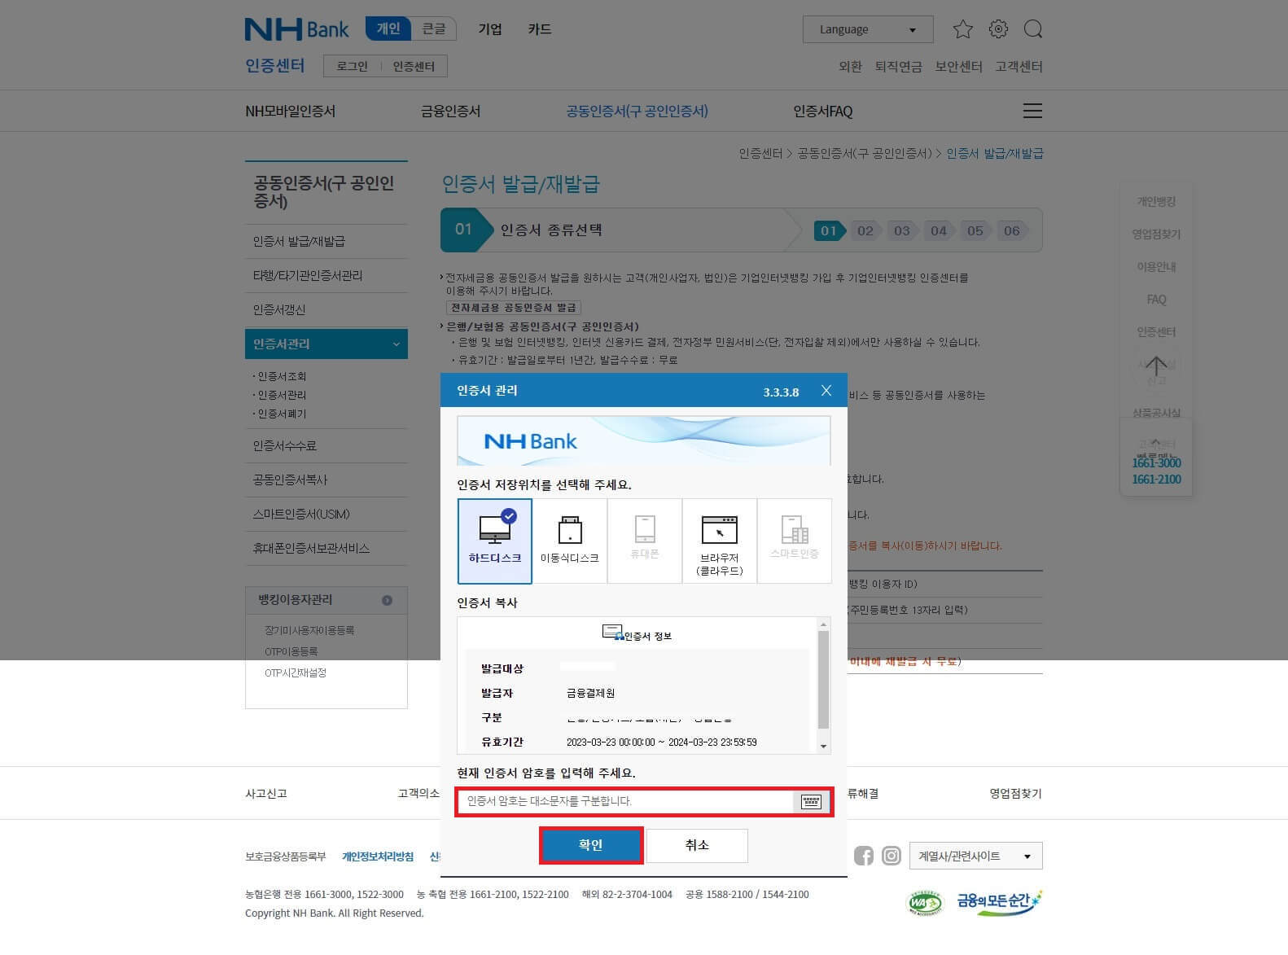Click the NH Bank logo in header

click(x=296, y=29)
